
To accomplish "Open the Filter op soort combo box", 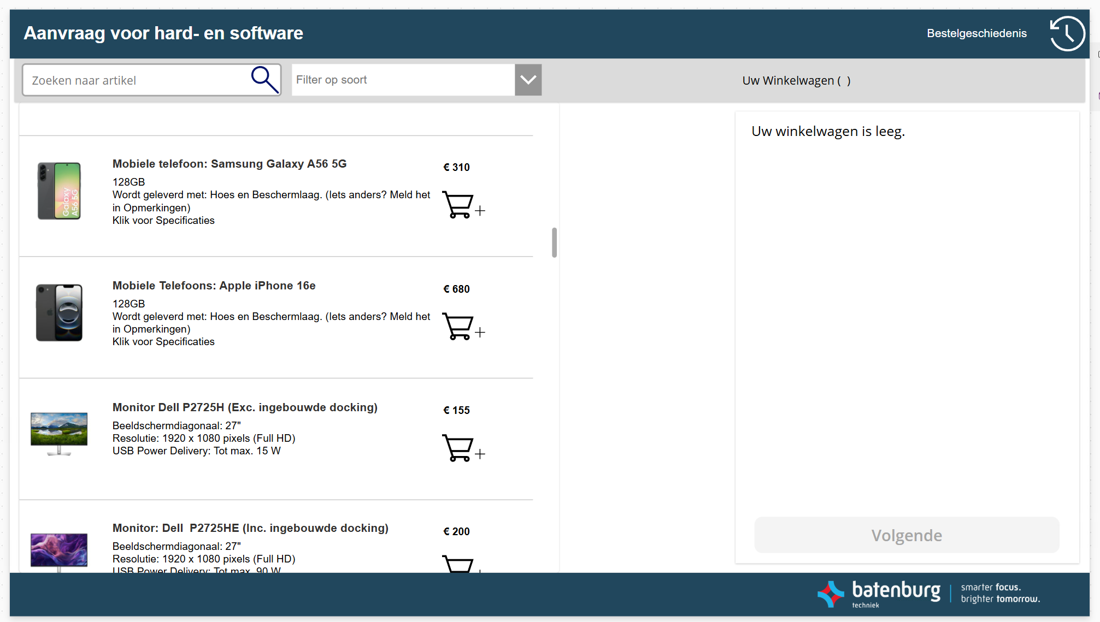I will [403, 80].
